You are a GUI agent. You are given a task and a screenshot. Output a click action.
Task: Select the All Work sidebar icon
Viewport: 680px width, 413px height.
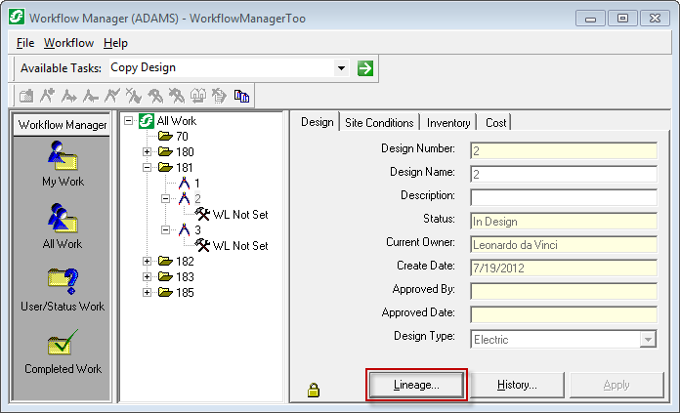click(x=63, y=219)
